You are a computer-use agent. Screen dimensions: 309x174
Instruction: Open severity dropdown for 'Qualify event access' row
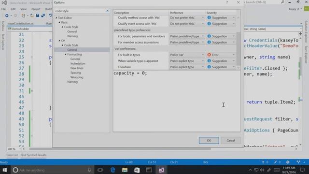tap(221, 24)
